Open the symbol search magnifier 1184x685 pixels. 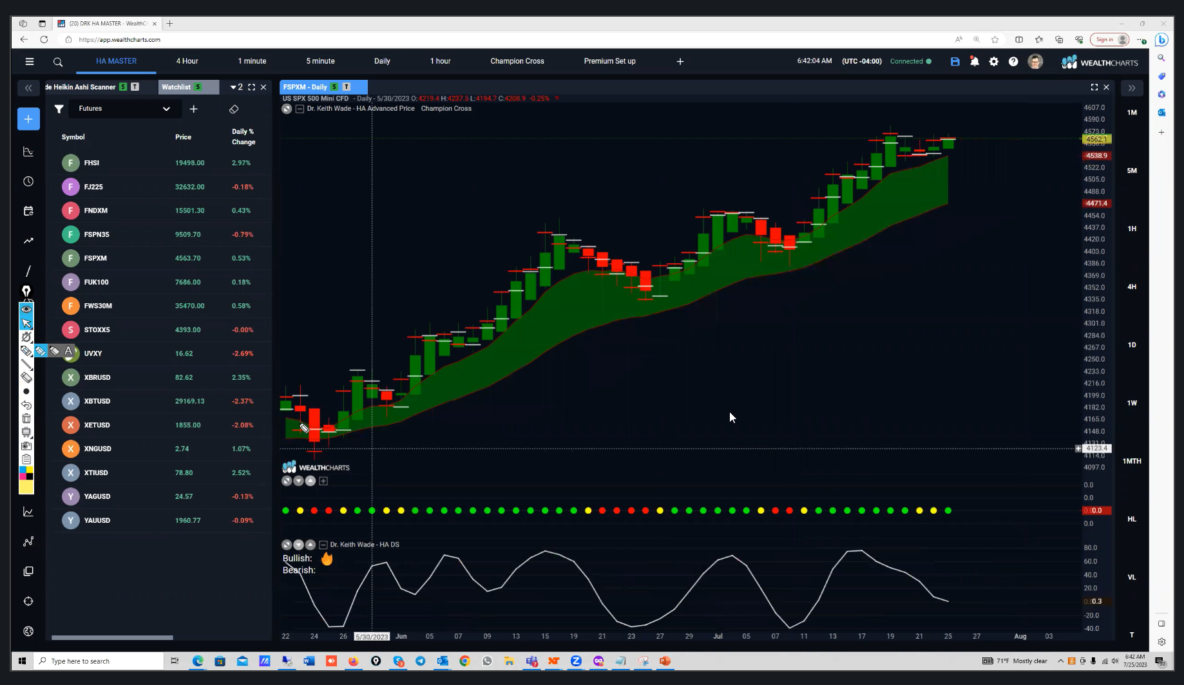58,62
